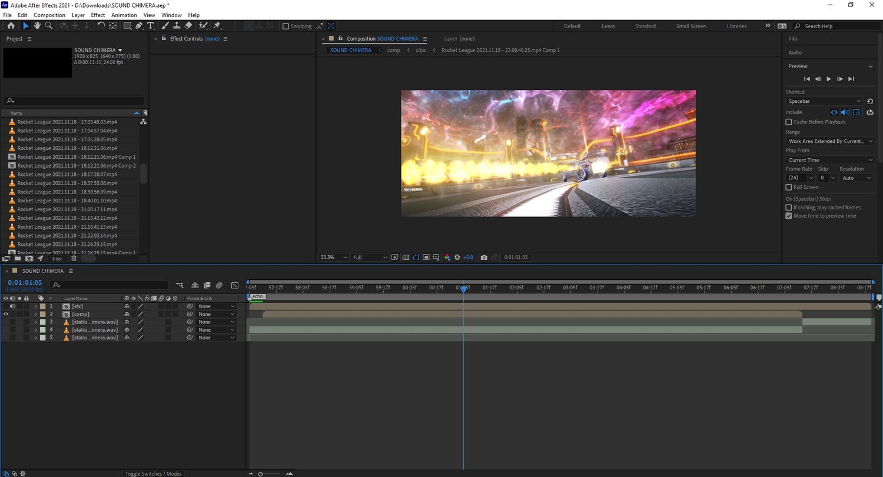This screenshot has width=883, height=477.
Task: Open the Graph Editor in timeline
Action: coord(235,285)
